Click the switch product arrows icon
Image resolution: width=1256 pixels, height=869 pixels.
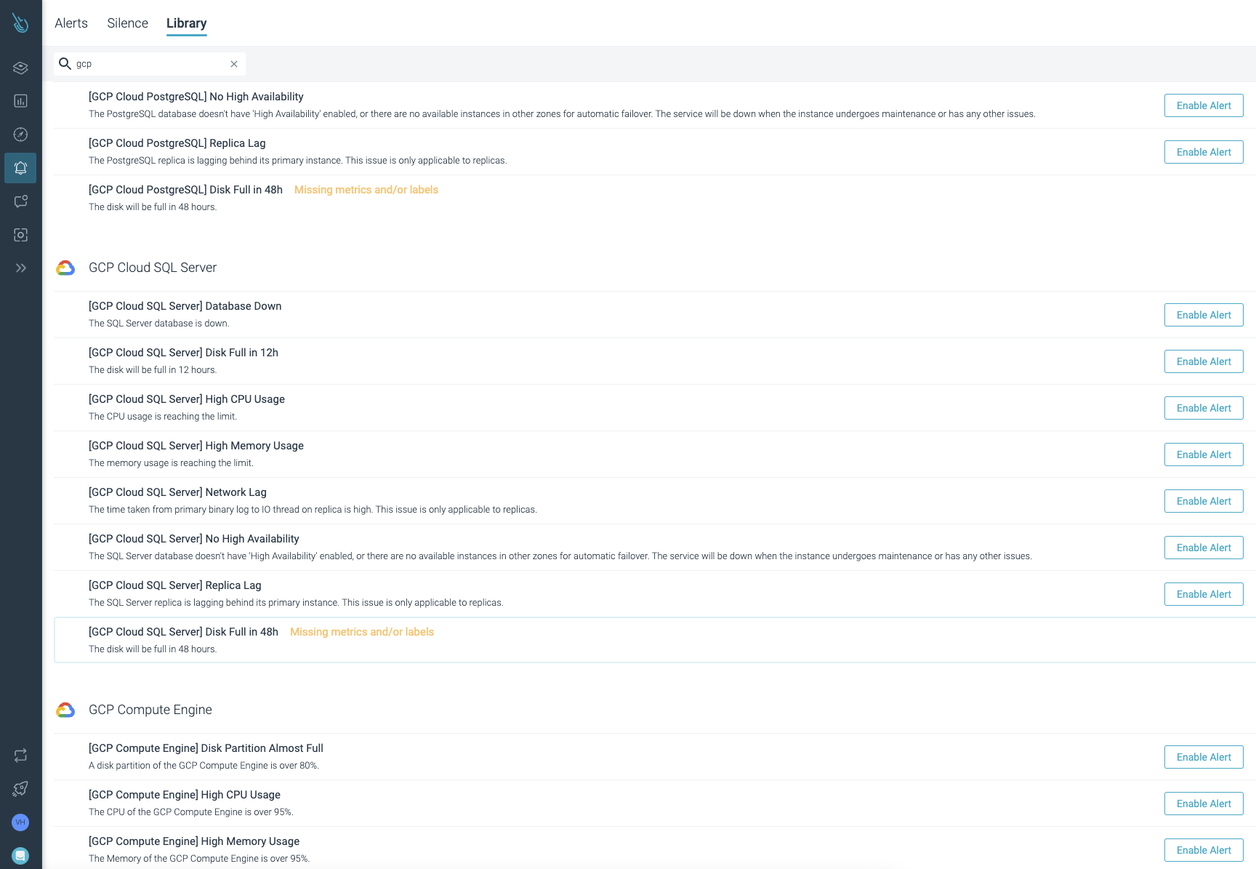coord(20,756)
